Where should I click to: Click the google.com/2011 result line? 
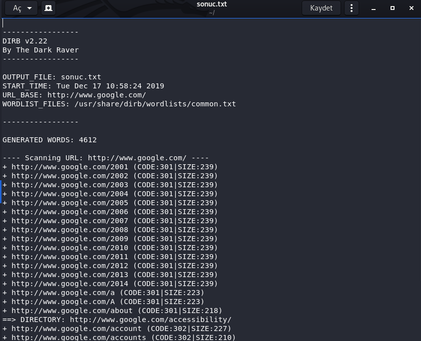(x=110, y=257)
